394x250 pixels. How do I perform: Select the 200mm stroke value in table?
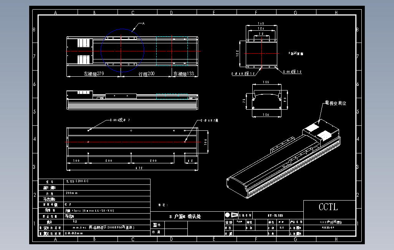71,193
